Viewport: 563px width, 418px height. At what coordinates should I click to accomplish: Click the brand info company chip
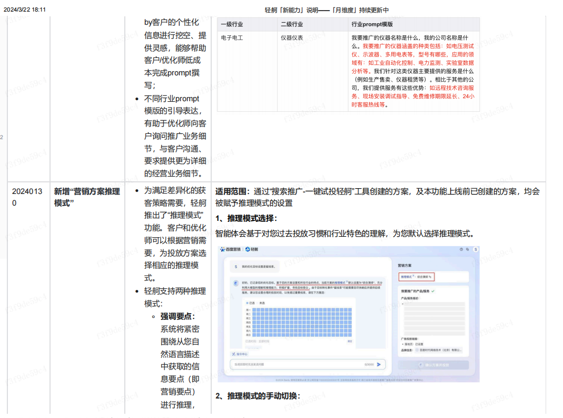click(439, 350)
